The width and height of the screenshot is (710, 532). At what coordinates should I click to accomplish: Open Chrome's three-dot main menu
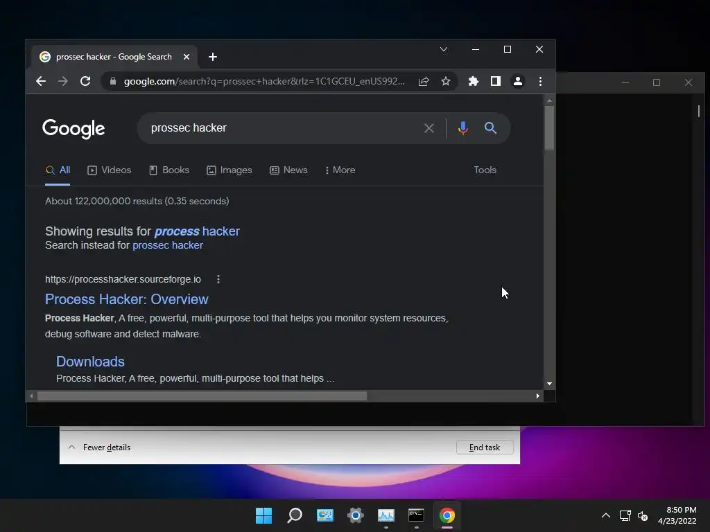pos(540,82)
